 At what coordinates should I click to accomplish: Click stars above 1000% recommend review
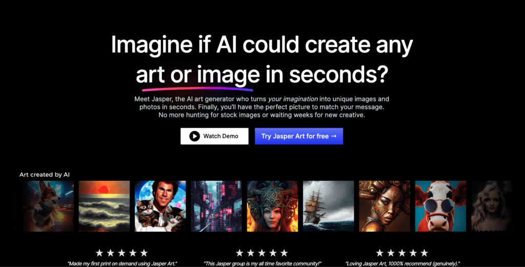(402, 253)
